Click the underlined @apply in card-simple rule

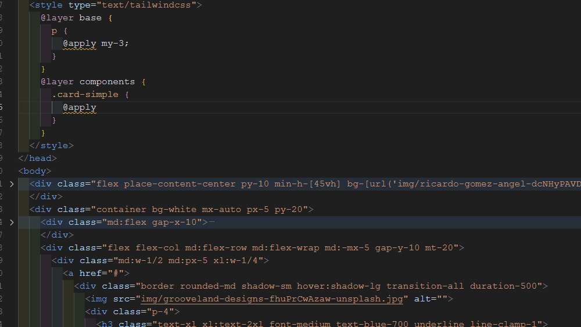[x=80, y=108]
